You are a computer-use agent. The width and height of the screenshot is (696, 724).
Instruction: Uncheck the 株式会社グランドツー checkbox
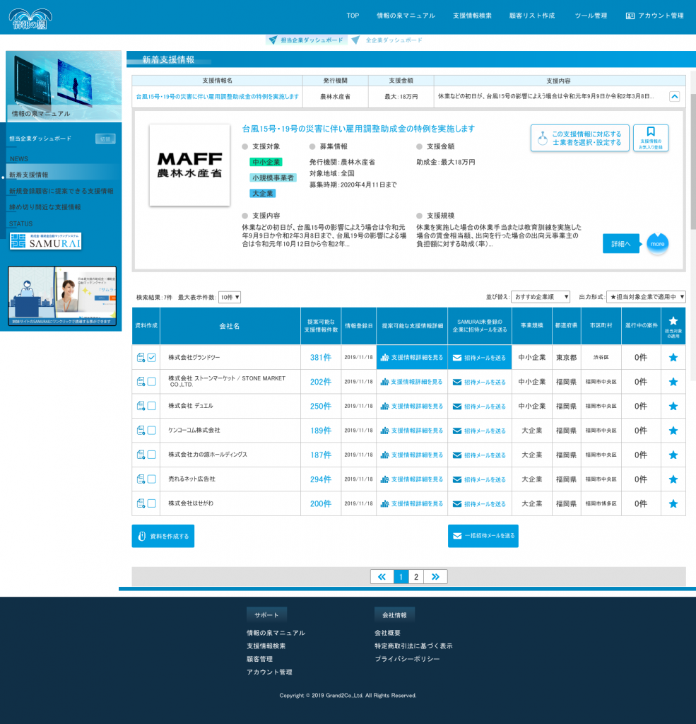pos(152,358)
